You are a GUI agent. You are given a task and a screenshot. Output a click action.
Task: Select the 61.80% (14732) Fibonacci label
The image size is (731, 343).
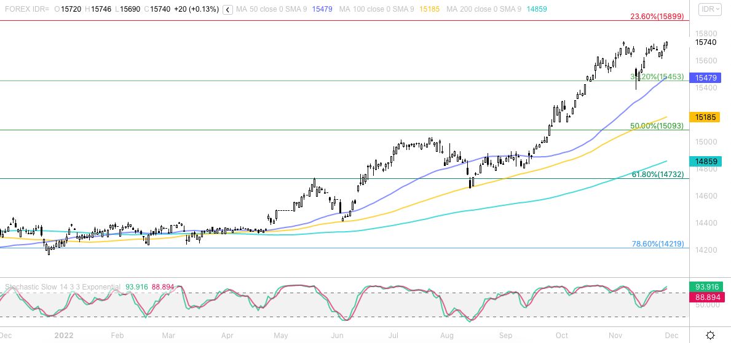pyautogui.click(x=657, y=175)
